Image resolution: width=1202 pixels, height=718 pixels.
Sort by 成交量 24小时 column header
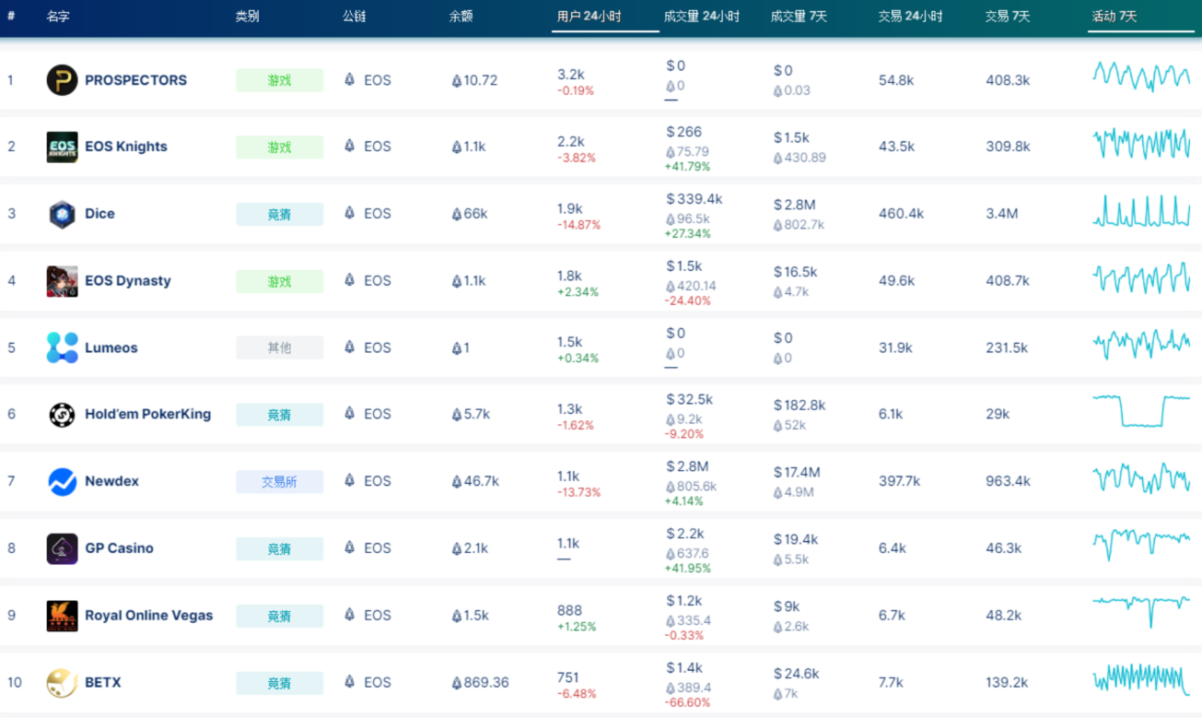pos(702,17)
